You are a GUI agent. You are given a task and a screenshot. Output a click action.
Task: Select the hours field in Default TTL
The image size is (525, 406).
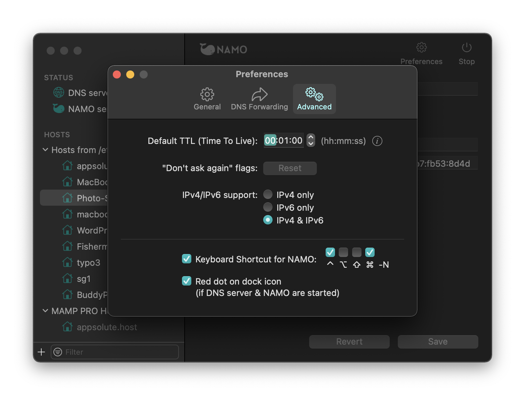pos(270,140)
